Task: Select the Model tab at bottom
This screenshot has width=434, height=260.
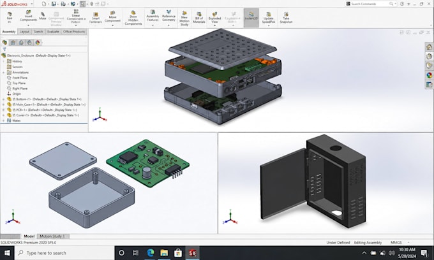Action: pos(29,236)
